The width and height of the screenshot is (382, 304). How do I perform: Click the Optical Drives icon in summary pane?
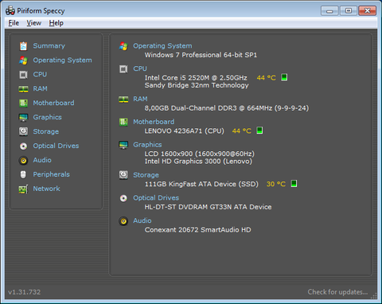[x=123, y=198]
